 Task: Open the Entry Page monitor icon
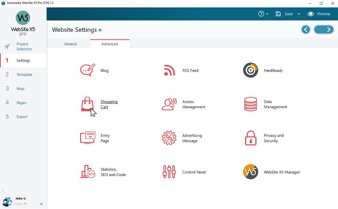point(87,138)
